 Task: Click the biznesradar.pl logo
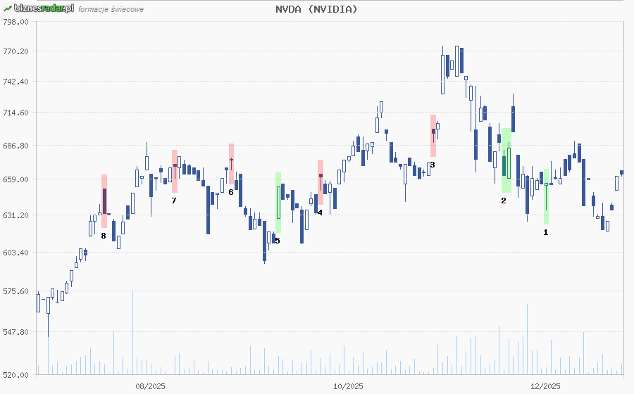[x=42, y=8]
